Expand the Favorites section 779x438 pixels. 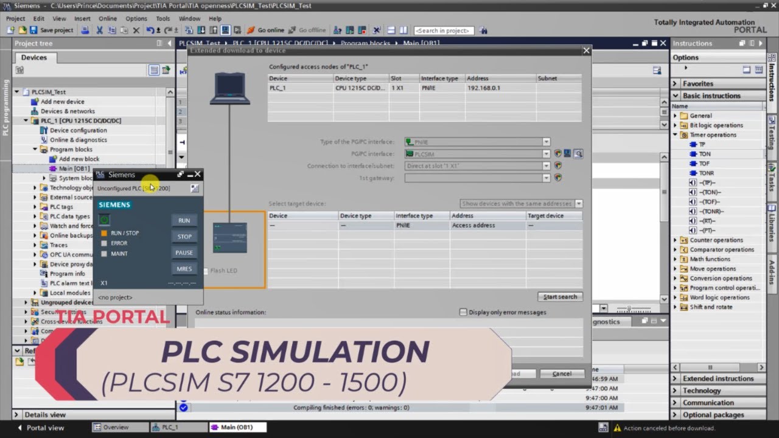[x=675, y=83]
